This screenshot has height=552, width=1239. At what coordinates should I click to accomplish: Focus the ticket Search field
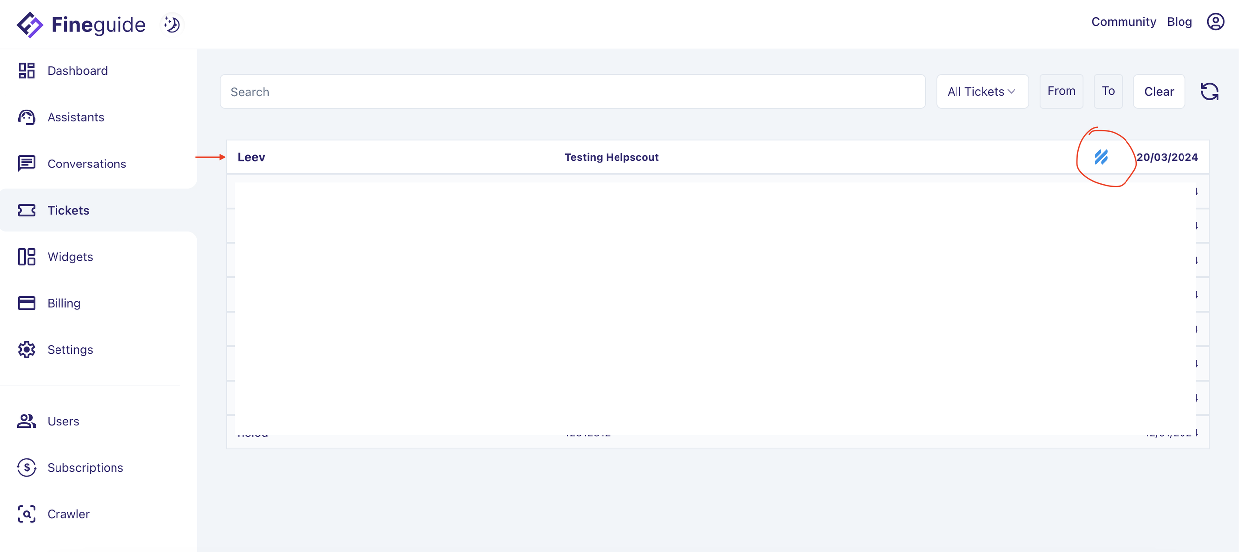(x=572, y=92)
